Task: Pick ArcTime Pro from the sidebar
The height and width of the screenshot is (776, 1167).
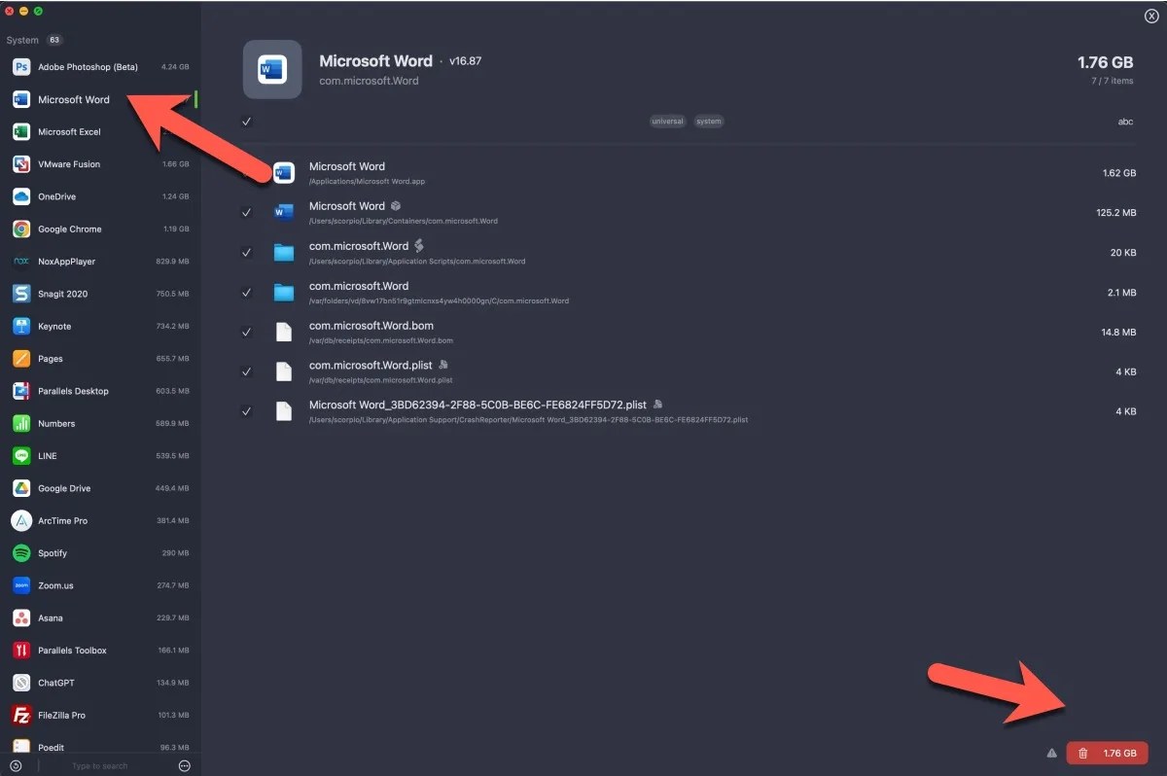Action: [100, 520]
